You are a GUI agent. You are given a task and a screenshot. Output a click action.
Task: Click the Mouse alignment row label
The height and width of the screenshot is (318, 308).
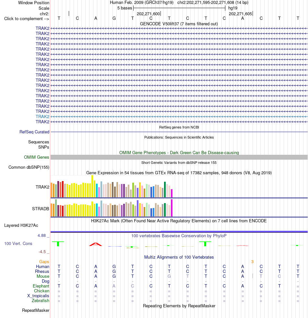pos(43,276)
